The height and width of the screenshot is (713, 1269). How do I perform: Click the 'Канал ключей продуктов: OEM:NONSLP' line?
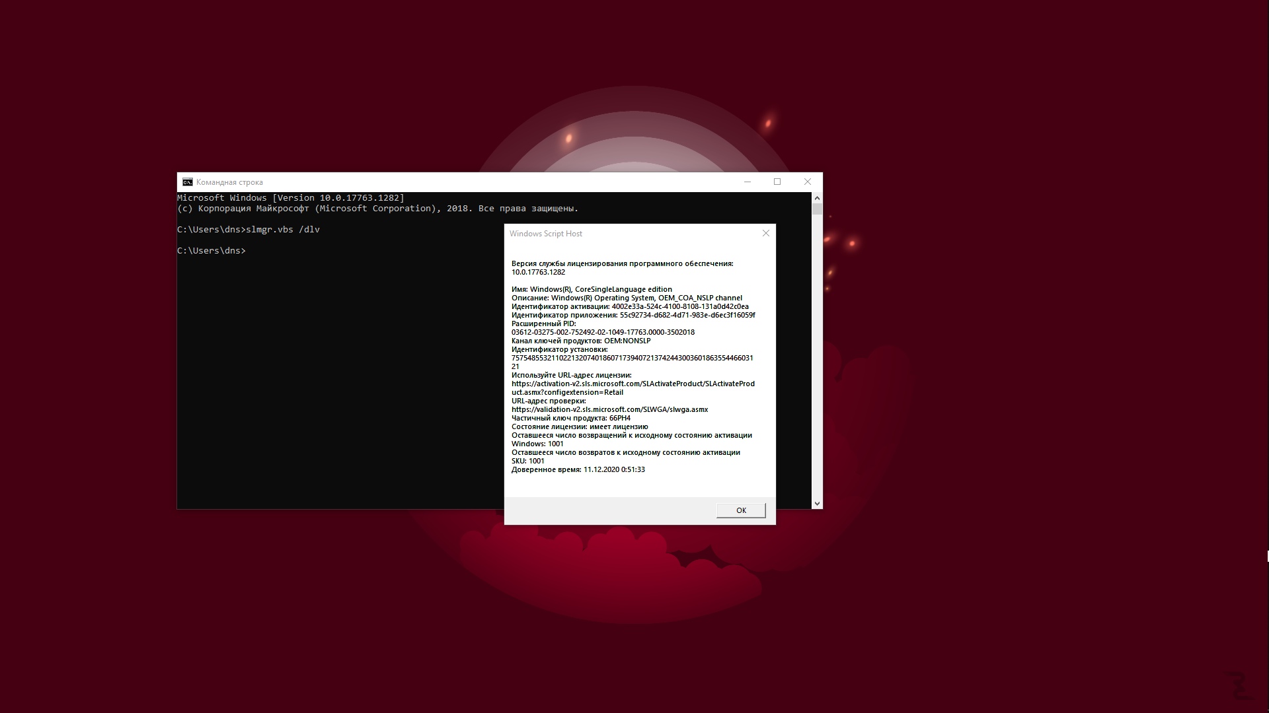coord(581,341)
